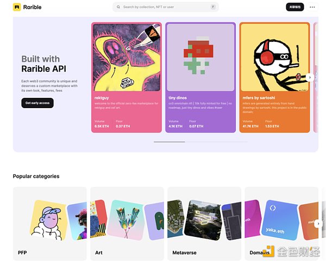
Task: Click the search magnifier icon
Action: coord(118,7)
